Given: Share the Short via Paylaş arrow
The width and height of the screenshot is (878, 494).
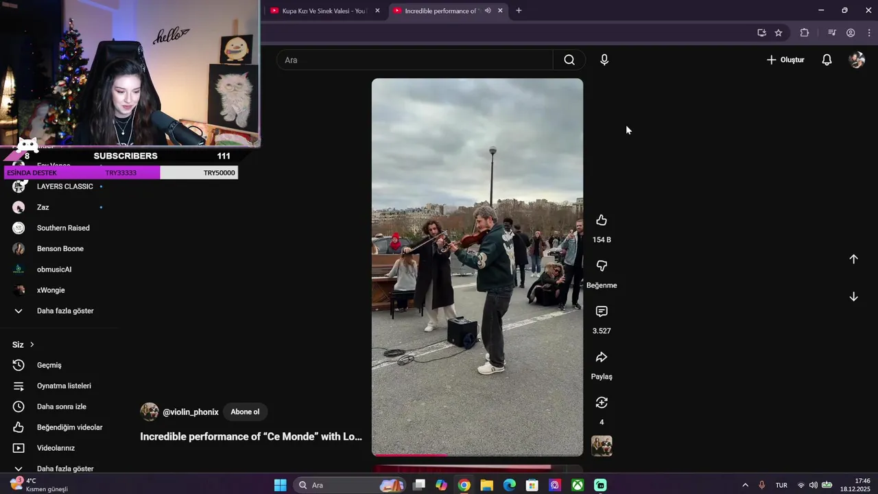Looking at the screenshot, I should 602,357.
